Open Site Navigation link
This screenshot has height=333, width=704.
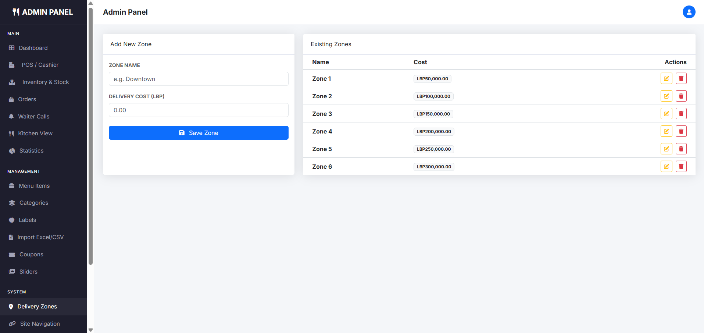(40, 324)
